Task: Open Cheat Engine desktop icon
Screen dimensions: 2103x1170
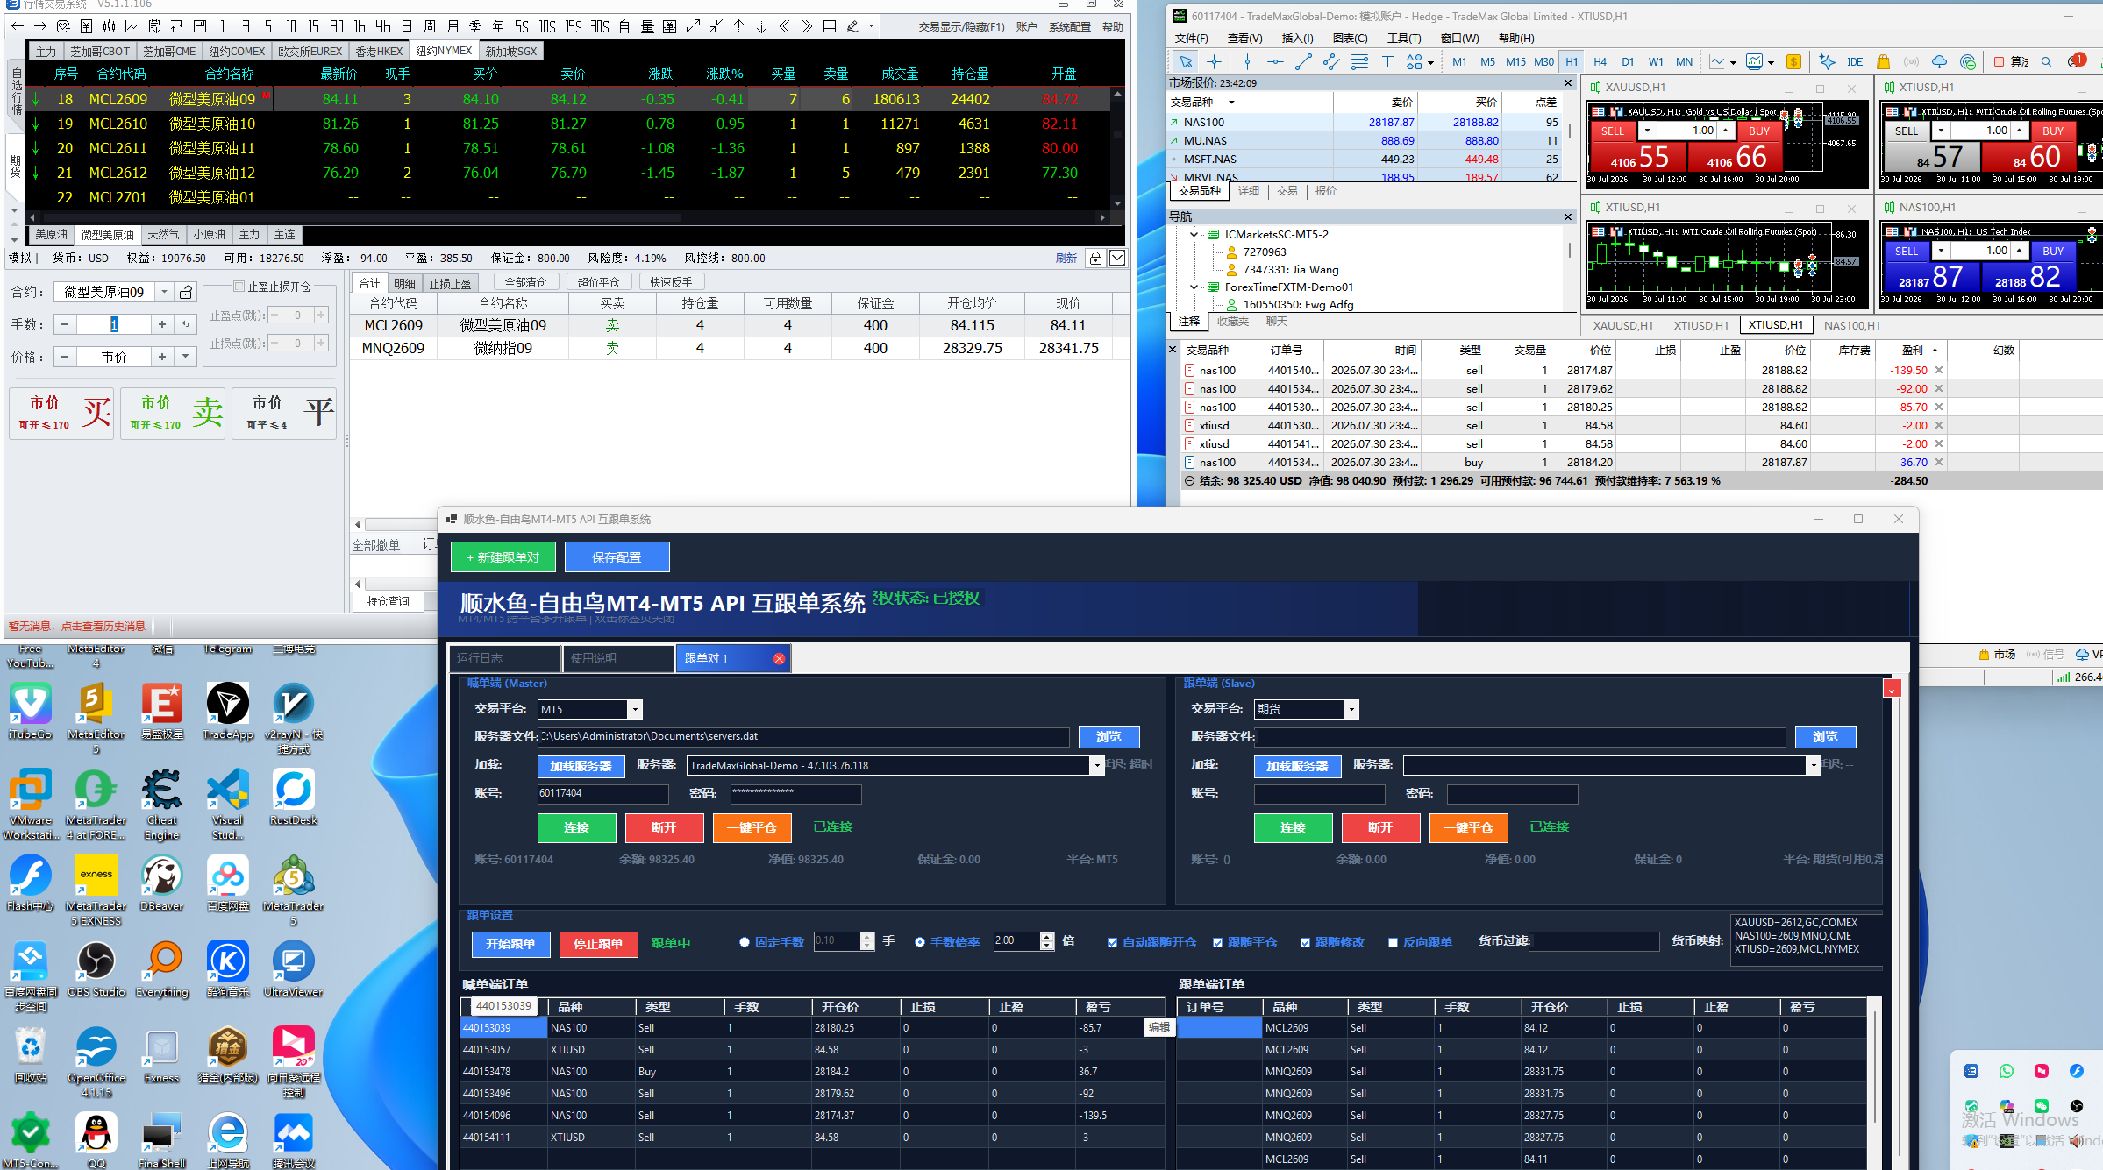Action: 162,803
